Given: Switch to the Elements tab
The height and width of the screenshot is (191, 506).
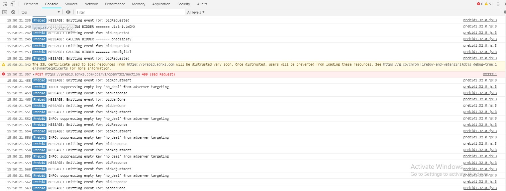Looking at the screenshot, I should (31, 4).
